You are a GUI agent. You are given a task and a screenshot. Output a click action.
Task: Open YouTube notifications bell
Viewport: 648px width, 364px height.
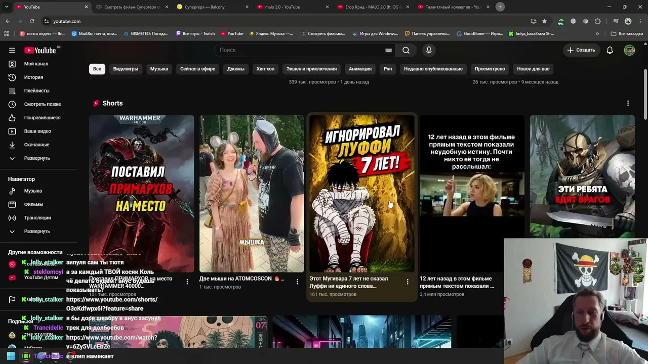pyautogui.click(x=610, y=50)
